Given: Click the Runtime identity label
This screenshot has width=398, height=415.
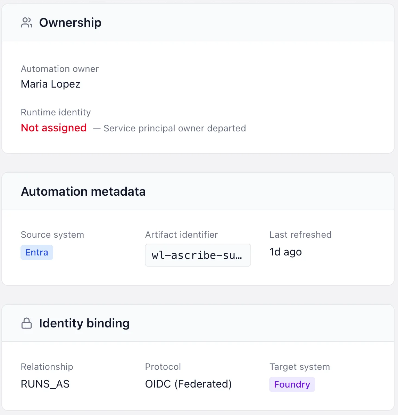Looking at the screenshot, I should click(x=56, y=112).
